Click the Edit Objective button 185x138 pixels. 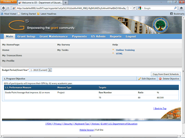tap(147, 78)
